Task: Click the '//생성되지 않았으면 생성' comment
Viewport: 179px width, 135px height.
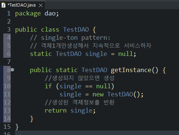Action: 80,78
